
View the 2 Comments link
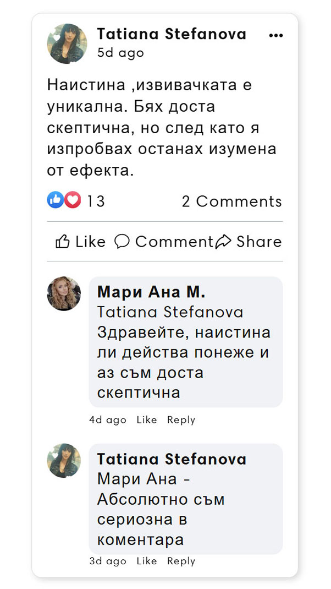pos(232,201)
